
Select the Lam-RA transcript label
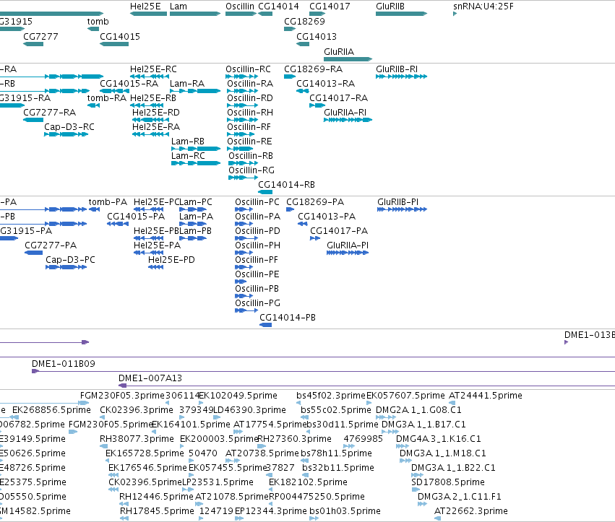187,84
